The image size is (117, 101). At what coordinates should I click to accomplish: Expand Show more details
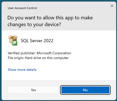(22, 70)
